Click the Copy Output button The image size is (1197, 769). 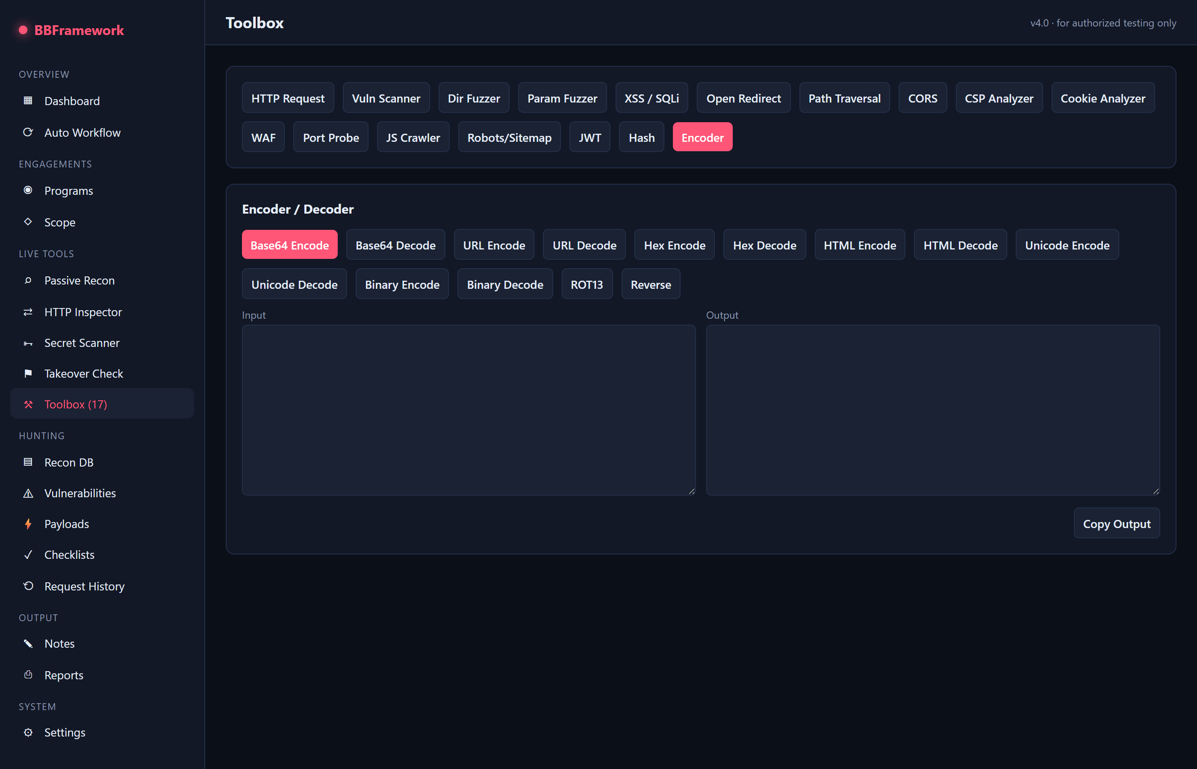pos(1117,523)
